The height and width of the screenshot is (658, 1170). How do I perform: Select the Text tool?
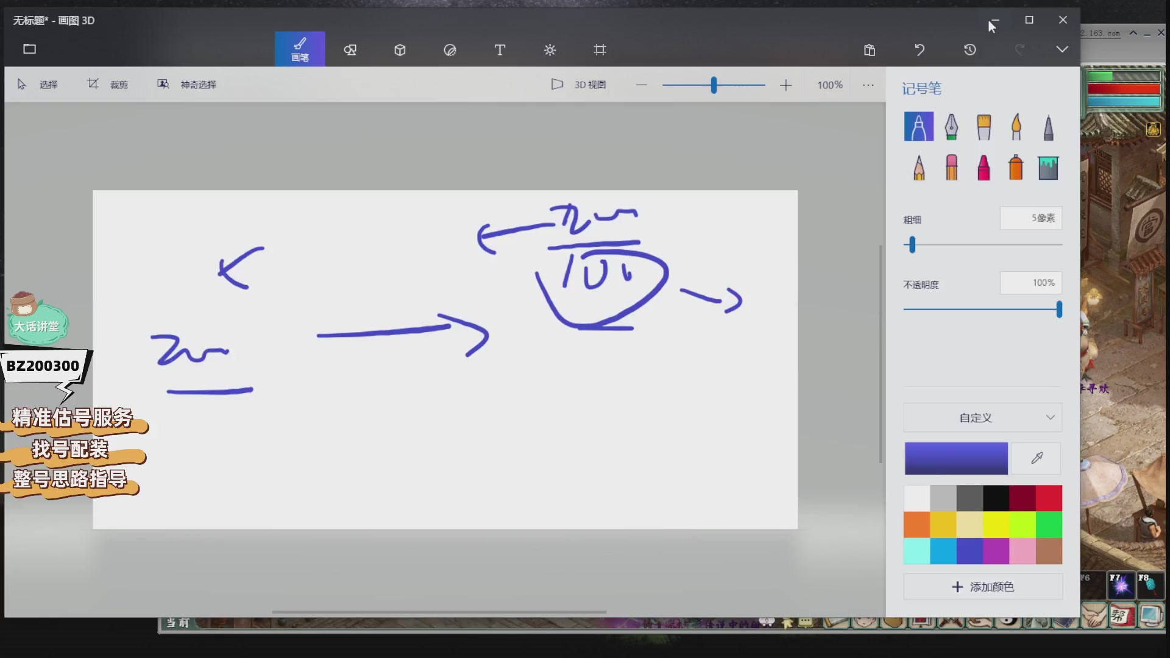click(499, 49)
